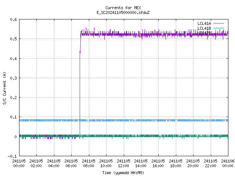Click the 241105 10:00 time tick label
Screen dimensions: 235x176
(106, 164)
